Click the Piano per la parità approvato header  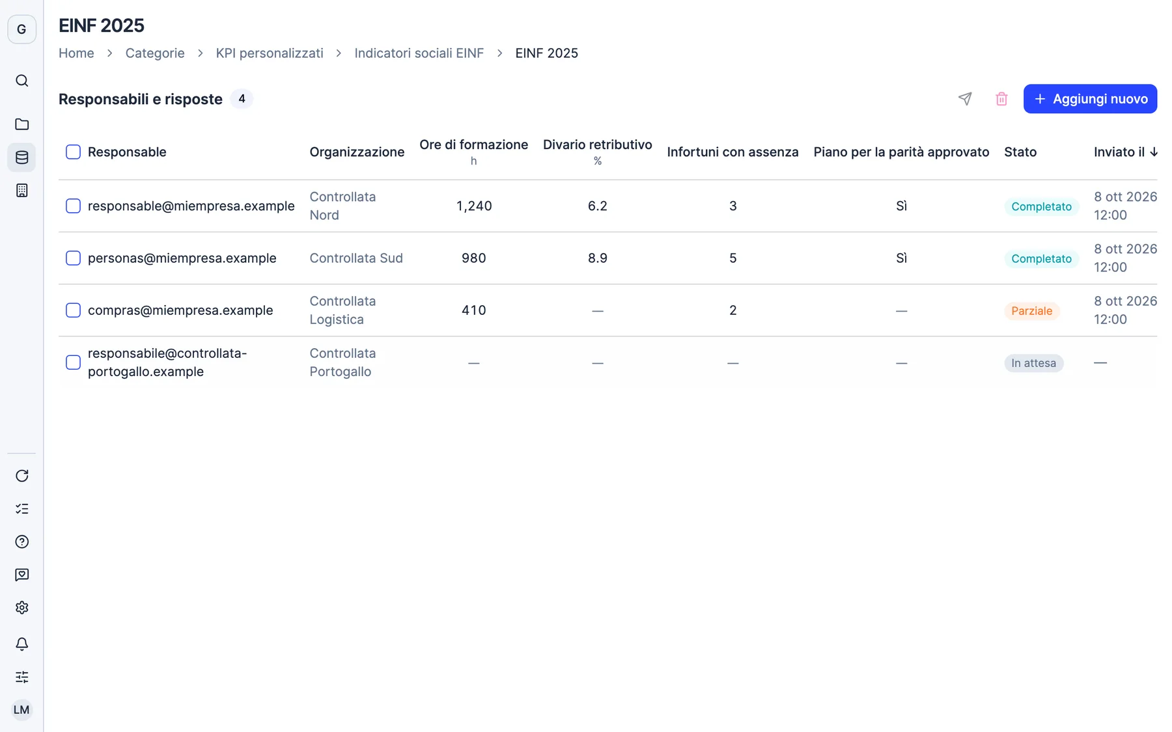[901, 152]
